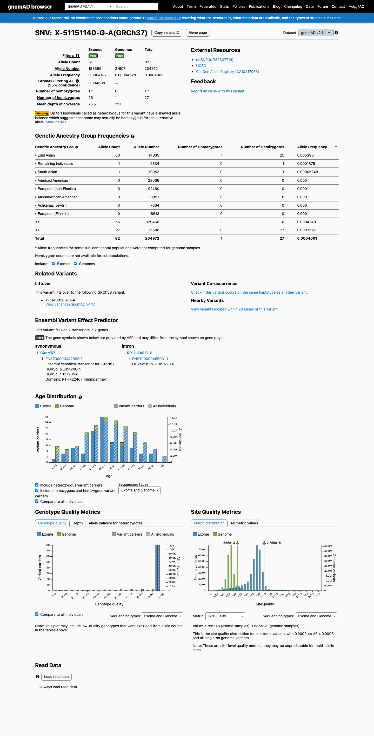Open dbSNP (rs782337719) link
This screenshot has width=374, height=736.
pos(215,60)
